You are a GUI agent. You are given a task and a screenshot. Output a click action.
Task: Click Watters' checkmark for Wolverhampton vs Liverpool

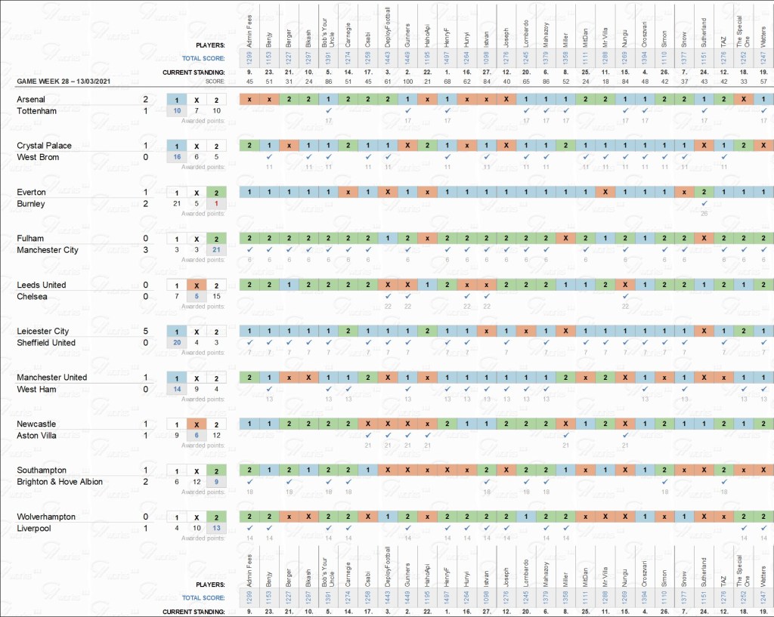(763, 529)
